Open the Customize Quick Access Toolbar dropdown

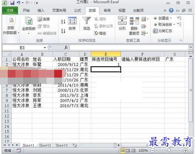37,3
